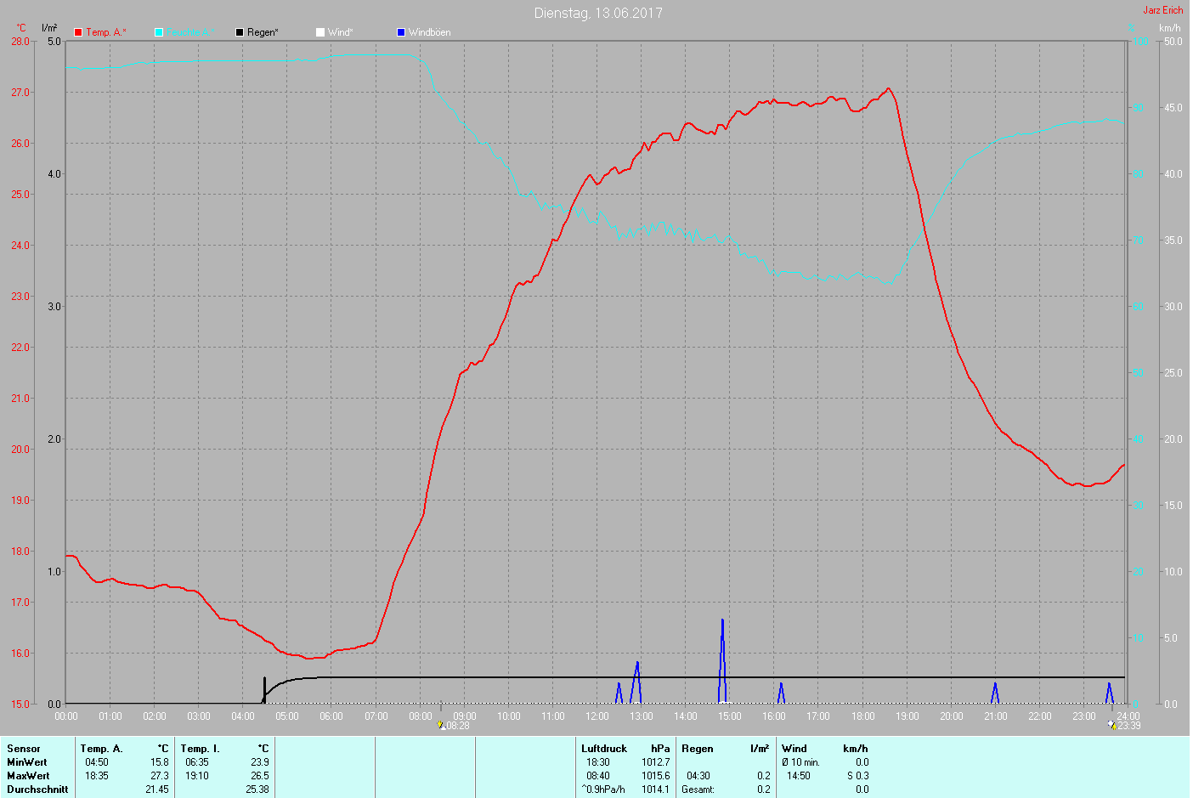Screen dimensions: 1193x798
Task: Click the Durchschnitt row label
Action: coord(37,790)
